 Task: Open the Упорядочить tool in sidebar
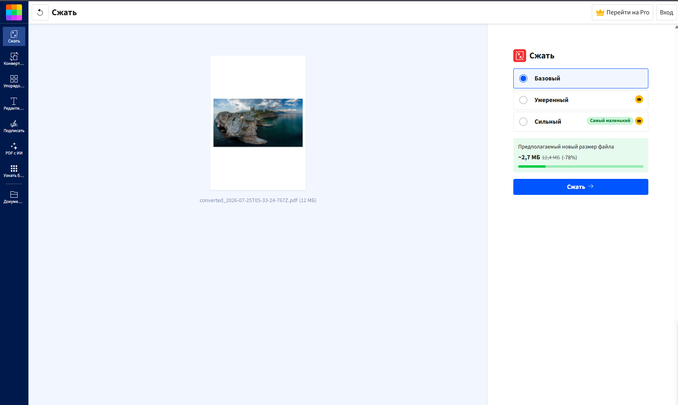pos(14,81)
